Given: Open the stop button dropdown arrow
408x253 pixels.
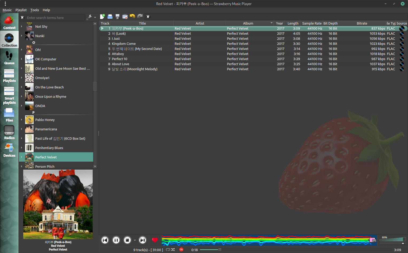Looking at the screenshot, I should tap(135, 240).
